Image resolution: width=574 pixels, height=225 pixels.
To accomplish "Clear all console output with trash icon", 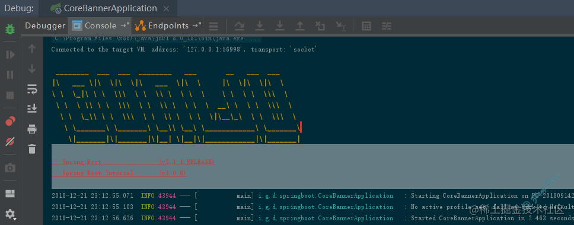I will pyautogui.click(x=32, y=149).
